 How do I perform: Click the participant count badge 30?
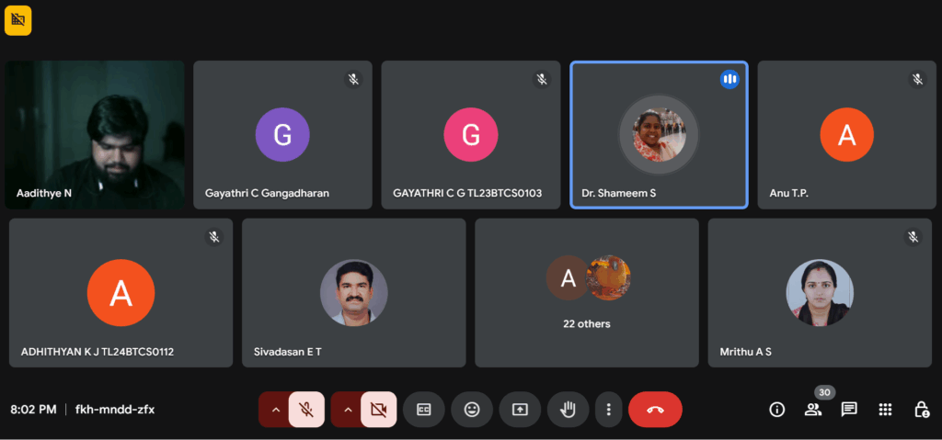[x=825, y=392]
